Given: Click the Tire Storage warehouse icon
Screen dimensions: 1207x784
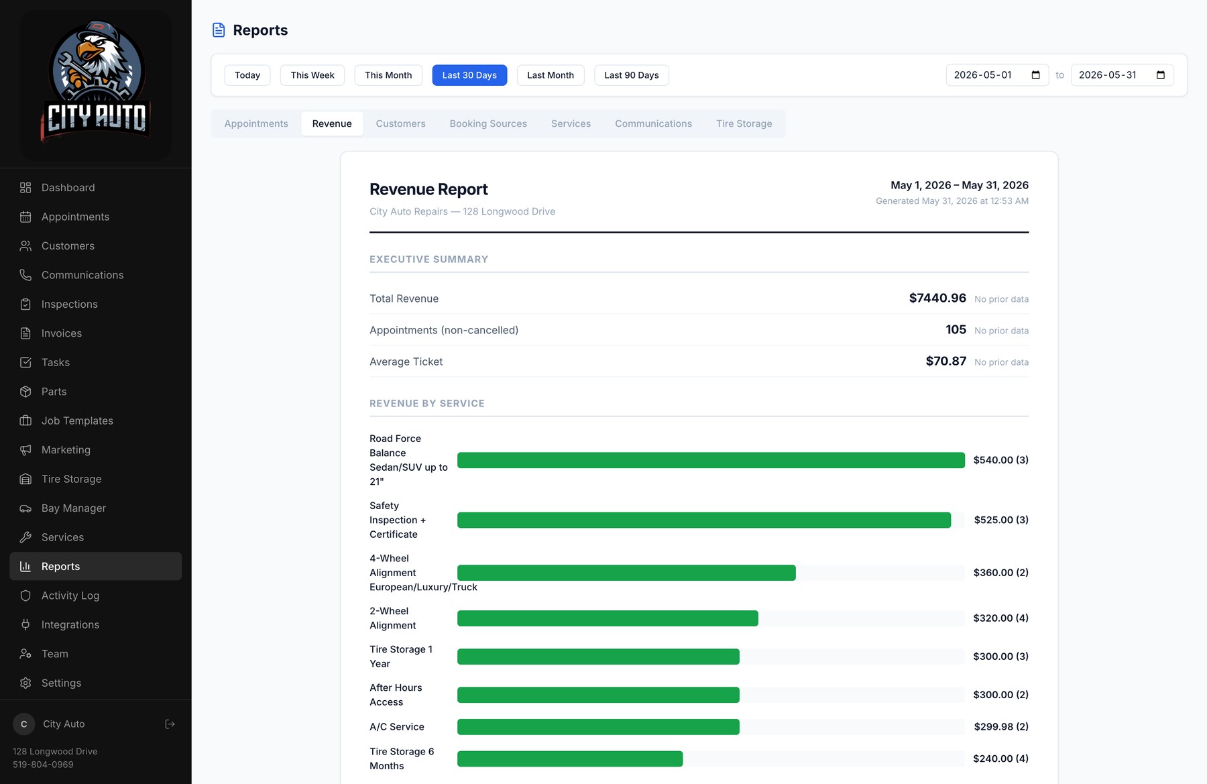Looking at the screenshot, I should tap(25, 479).
